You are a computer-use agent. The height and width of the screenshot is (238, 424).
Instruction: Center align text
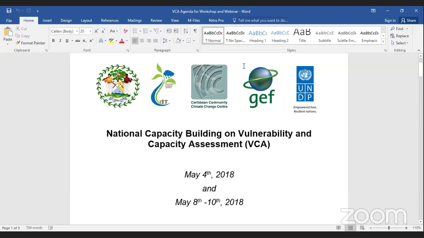(x=142, y=41)
